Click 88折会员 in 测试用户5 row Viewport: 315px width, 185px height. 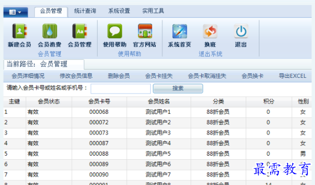(x=218, y=154)
